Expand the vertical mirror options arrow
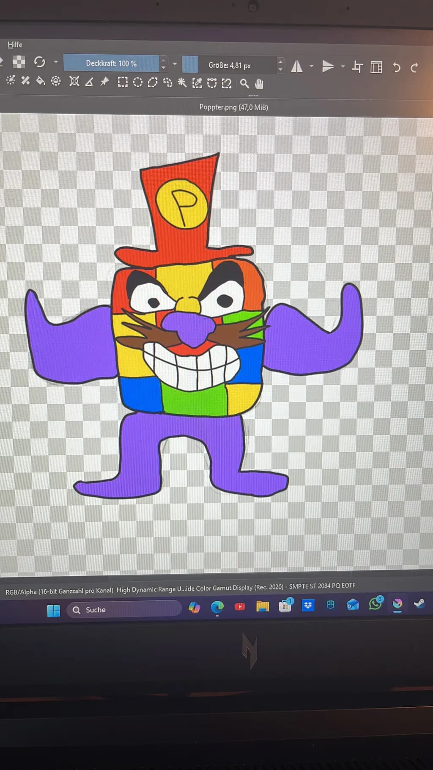The width and height of the screenshot is (433, 770). [x=343, y=66]
